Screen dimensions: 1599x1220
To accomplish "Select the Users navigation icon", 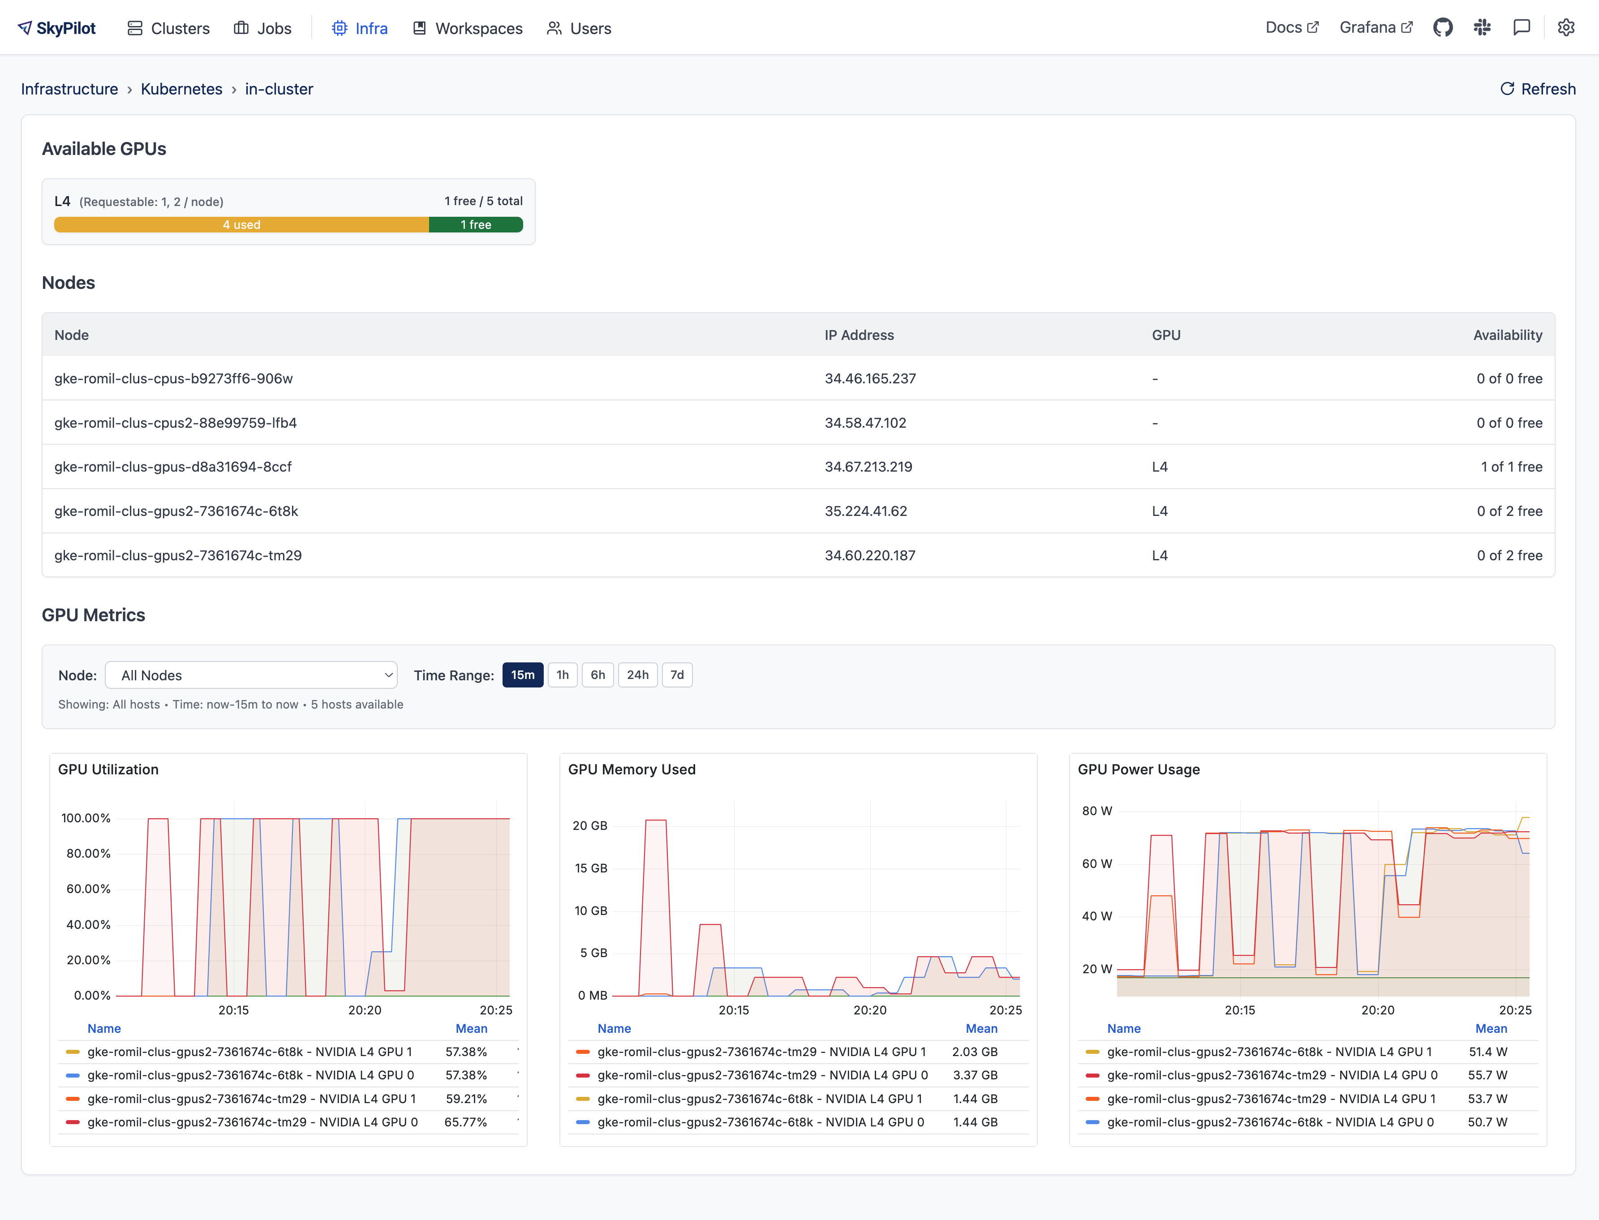I will (554, 27).
